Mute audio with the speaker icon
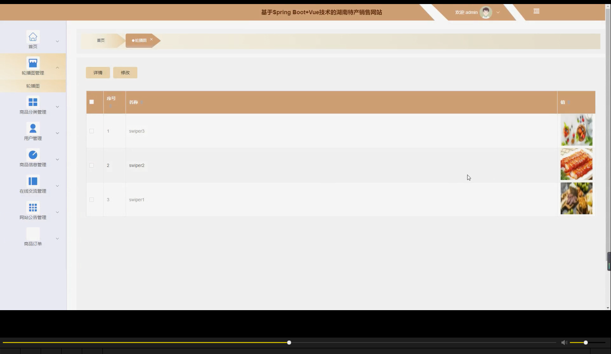Image resolution: width=611 pixels, height=354 pixels. tap(564, 342)
